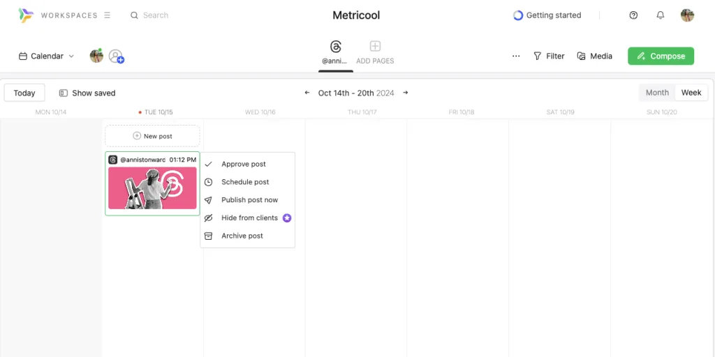Click the Today button
The height and width of the screenshot is (357, 715).
(24, 93)
